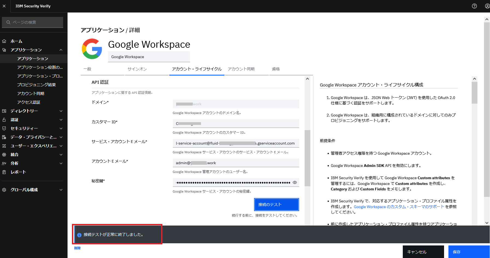Click the データ・プライバシー icon

pos(4,137)
